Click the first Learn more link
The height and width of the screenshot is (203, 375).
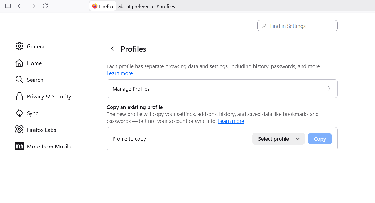pos(119,73)
